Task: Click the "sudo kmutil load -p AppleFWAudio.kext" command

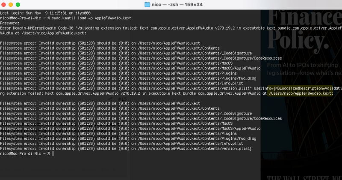Action: [x=91, y=18]
